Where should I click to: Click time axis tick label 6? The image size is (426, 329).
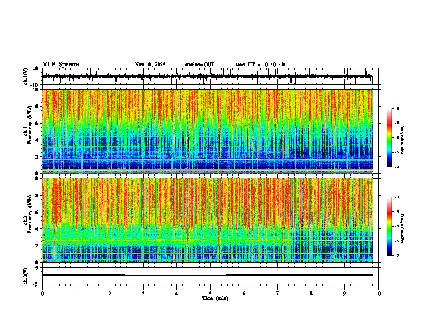click(244, 294)
